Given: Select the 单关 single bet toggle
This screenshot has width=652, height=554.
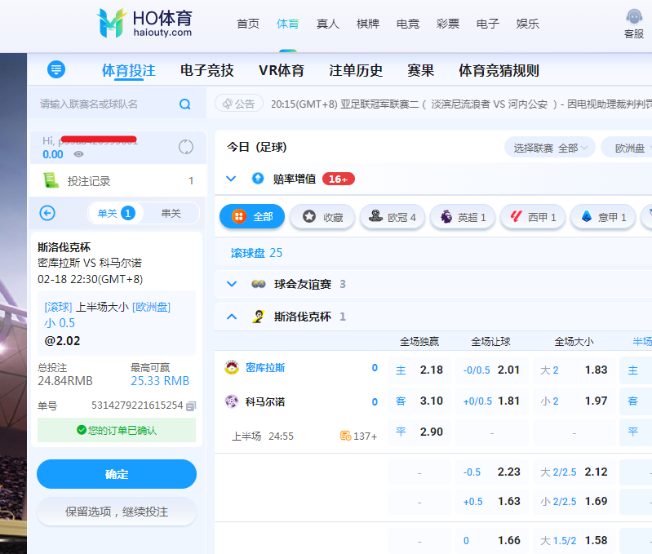Looking at the screenshot, I should click(x=115, y=213).
